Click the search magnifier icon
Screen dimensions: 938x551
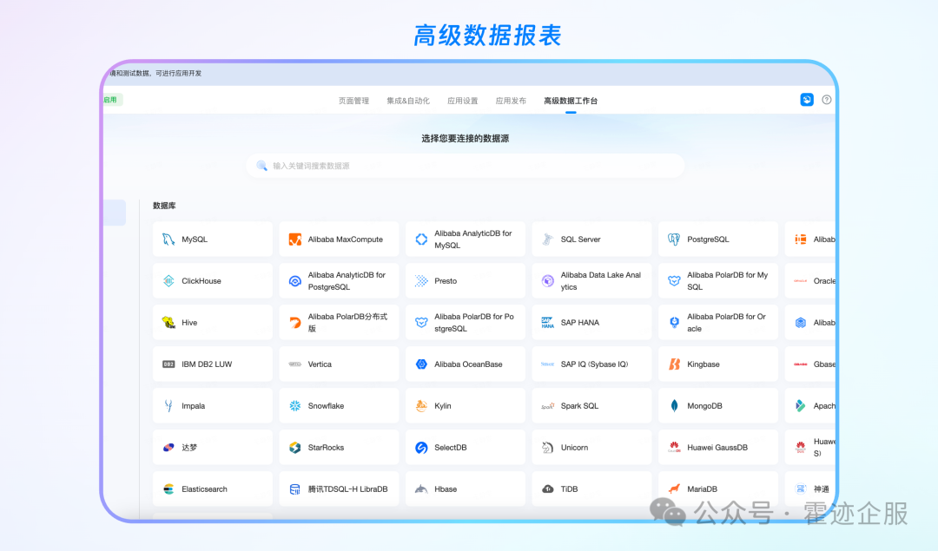point(261,166)
